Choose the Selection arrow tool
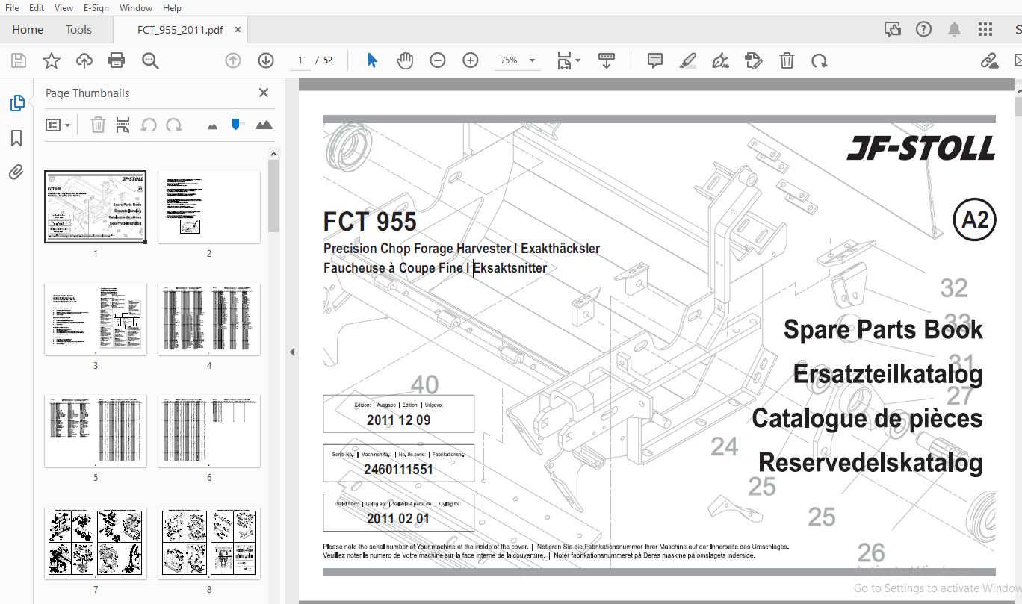This screenshot has height=604, width=1022. [372, 60]
